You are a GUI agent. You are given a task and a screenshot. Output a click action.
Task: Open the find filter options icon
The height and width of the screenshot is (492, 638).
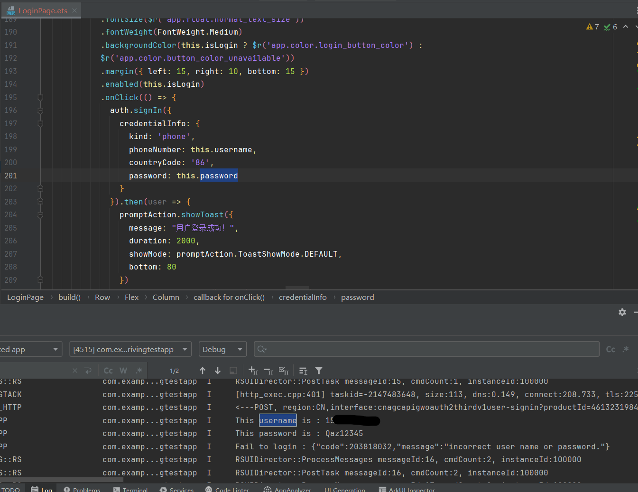click(319, 371)
